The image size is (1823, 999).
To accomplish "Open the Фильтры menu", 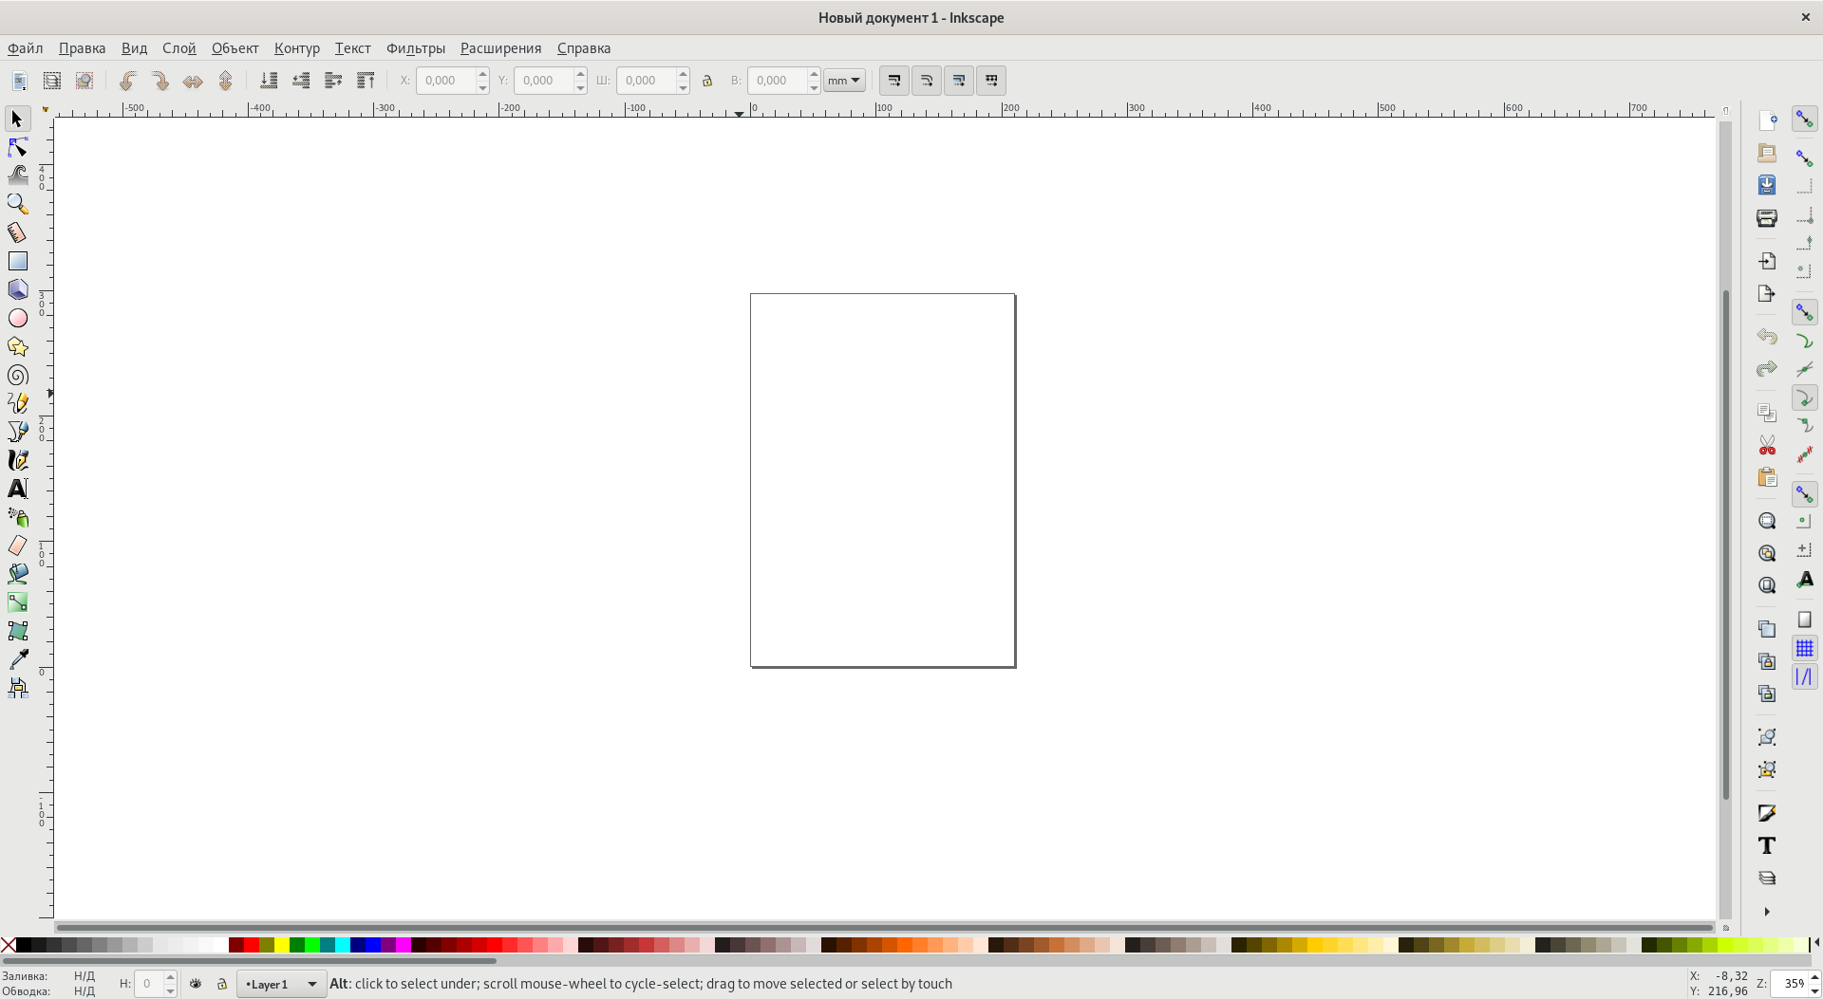I will pos(416,48).
